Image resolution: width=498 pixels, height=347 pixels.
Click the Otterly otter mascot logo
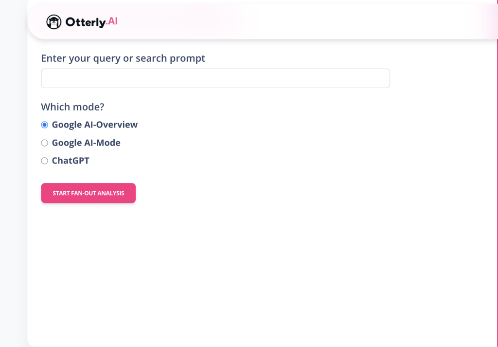[54, 22]
